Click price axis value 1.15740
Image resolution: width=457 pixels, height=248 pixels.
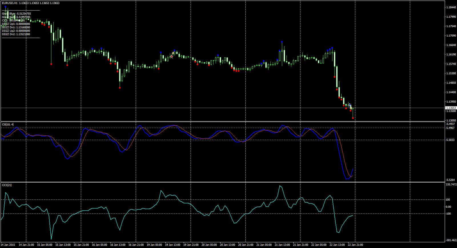point(451,64)
